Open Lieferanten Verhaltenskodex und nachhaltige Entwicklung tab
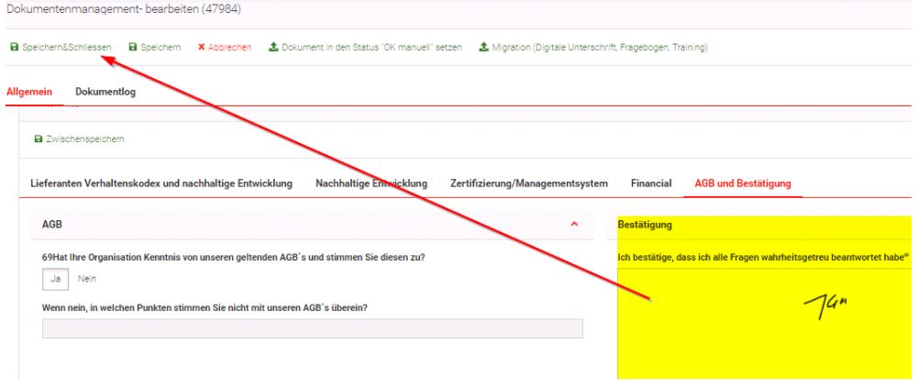Viewport: 918px width, 388px height. 161,183
